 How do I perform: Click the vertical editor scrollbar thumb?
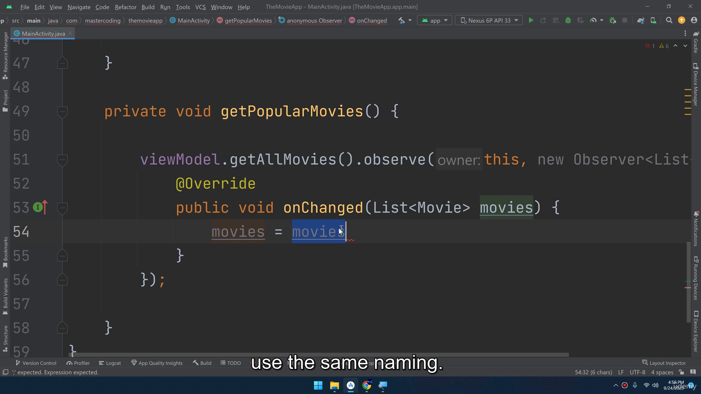[688, 282]
